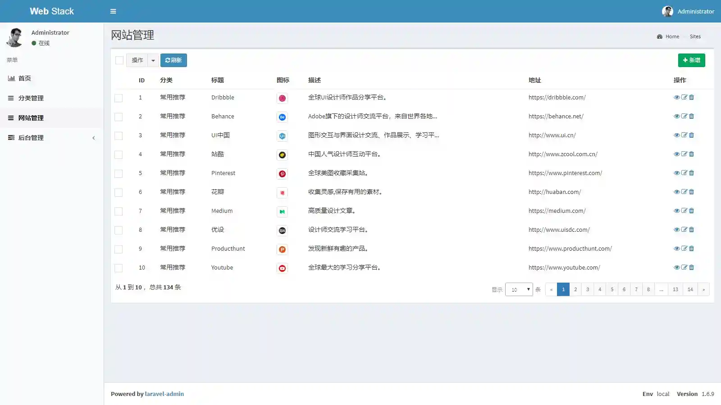Image resolution: width=721 pixels, height=405 pixels.
Task: View details of the Dribbble entry
Action: (676, 97)
